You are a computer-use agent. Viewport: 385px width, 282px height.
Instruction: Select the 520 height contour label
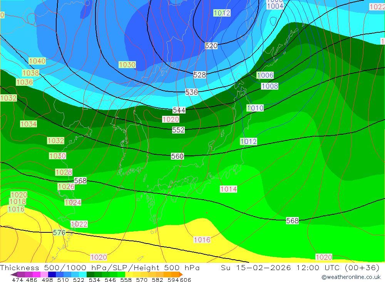tap(211, 45)
